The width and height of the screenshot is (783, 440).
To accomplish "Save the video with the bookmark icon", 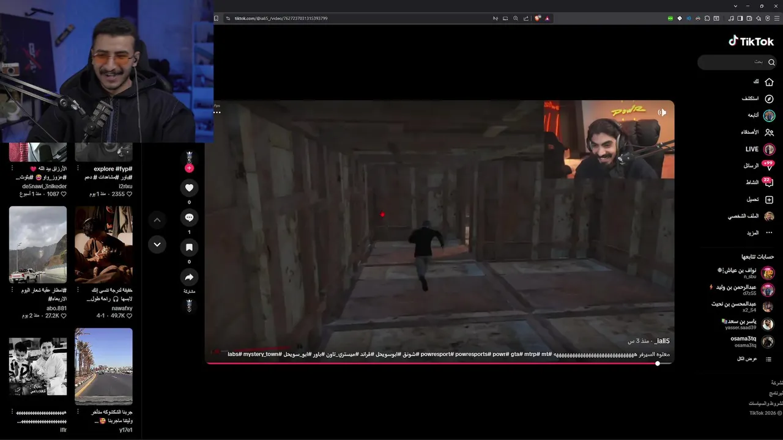I will (189, 248).
